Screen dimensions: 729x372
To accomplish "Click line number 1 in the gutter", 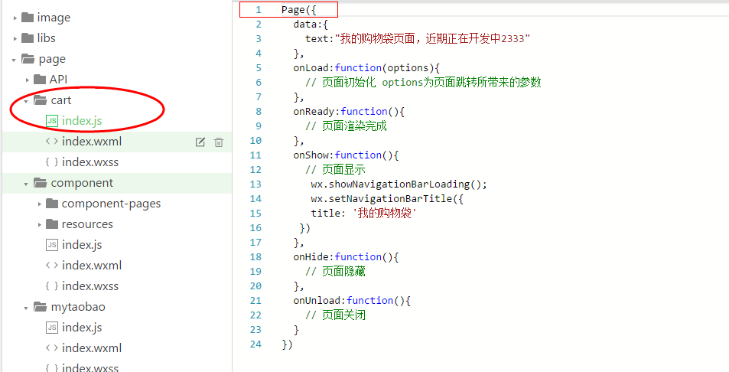I will tap(259, 10).
